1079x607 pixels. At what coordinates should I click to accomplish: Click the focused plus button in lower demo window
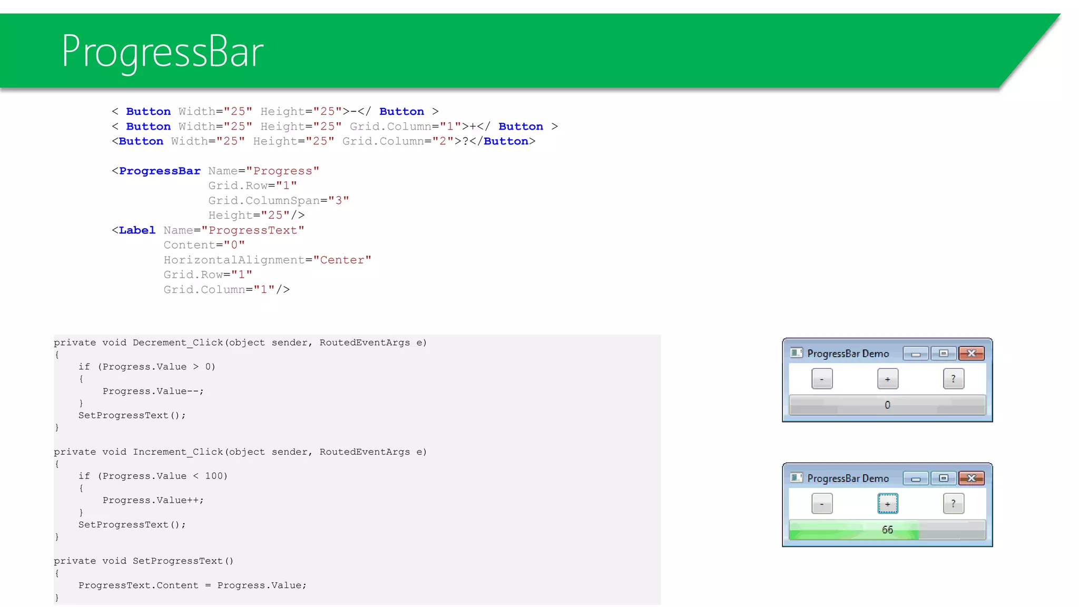pos(888,504)
